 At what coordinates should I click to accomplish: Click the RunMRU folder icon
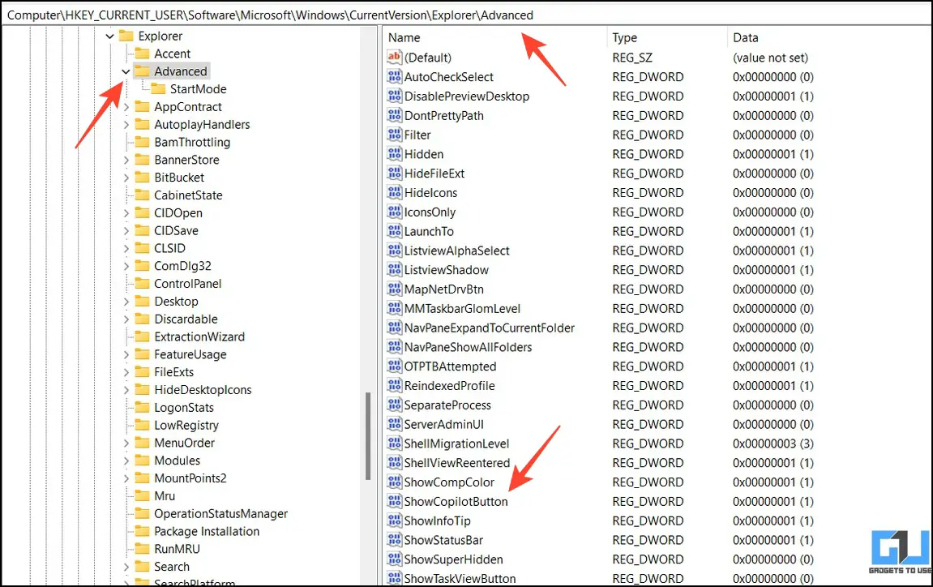tap(142, 548)
